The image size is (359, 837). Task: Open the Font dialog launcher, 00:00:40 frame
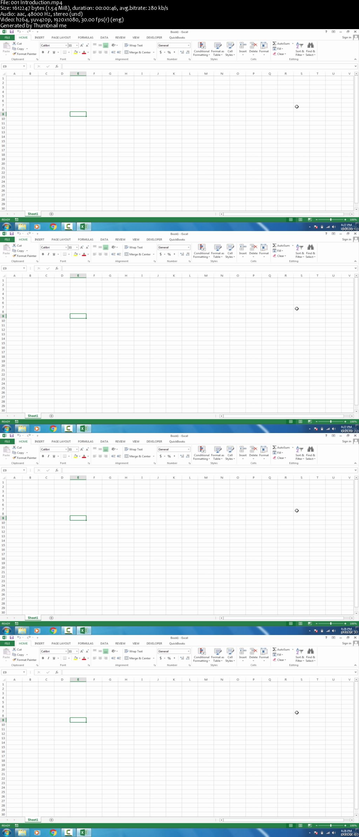point(89,665)
